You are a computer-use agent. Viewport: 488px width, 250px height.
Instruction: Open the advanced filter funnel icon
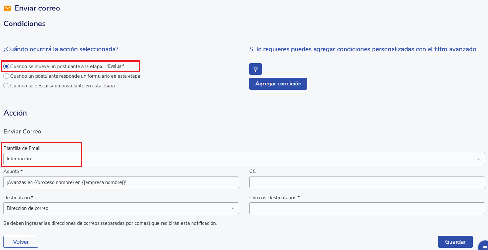pyautogui.click(x=255, y=69)
